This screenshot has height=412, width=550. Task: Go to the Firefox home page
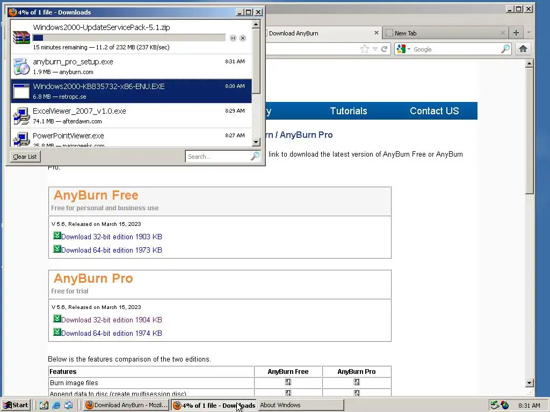click(x=523, y=49)
